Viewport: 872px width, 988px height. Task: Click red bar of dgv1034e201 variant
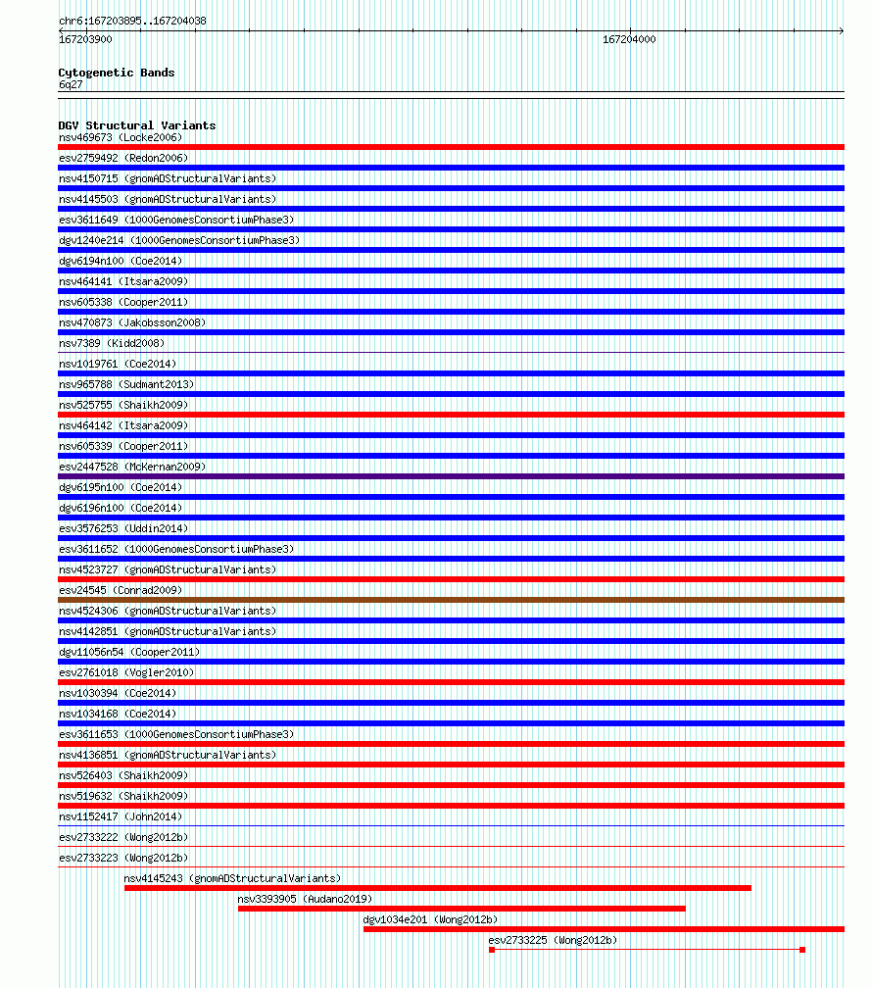pos(604,929)
